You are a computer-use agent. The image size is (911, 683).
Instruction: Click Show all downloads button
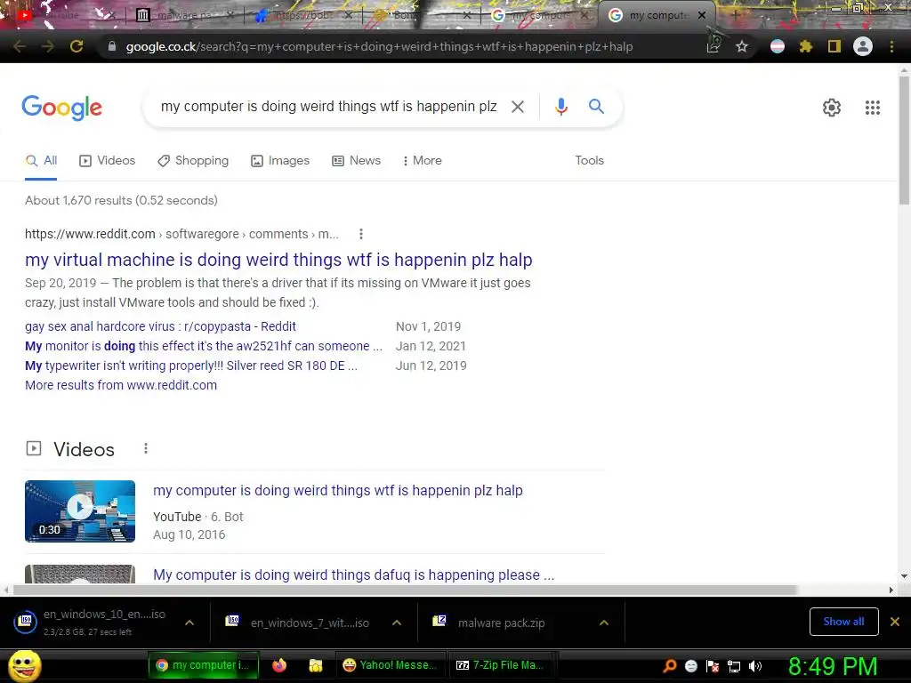843,622
